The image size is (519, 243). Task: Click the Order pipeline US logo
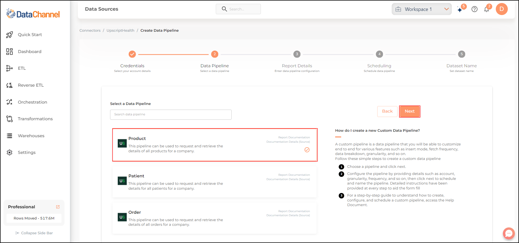[122, 217]
